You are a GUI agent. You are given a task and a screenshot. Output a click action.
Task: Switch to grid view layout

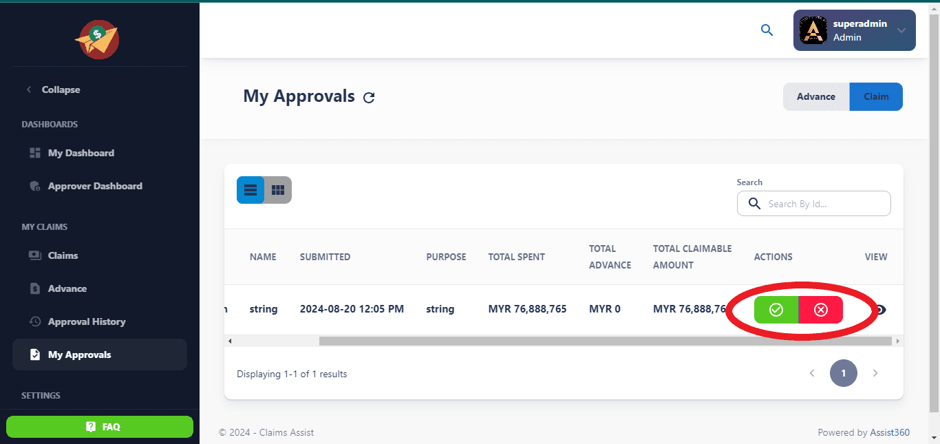[x=278, y=190]
